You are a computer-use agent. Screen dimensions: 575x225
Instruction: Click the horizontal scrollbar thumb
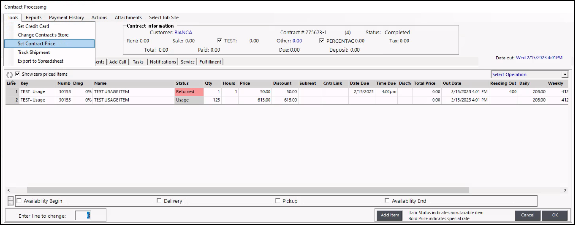pos(248,190)
